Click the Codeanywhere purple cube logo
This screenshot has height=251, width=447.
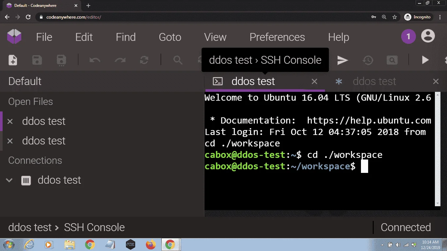(14, 37)
